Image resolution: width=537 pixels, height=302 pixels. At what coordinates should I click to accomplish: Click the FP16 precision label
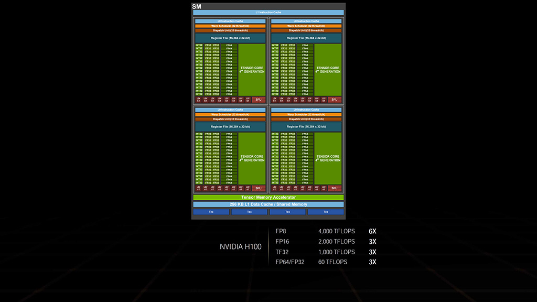coord(282,241)
